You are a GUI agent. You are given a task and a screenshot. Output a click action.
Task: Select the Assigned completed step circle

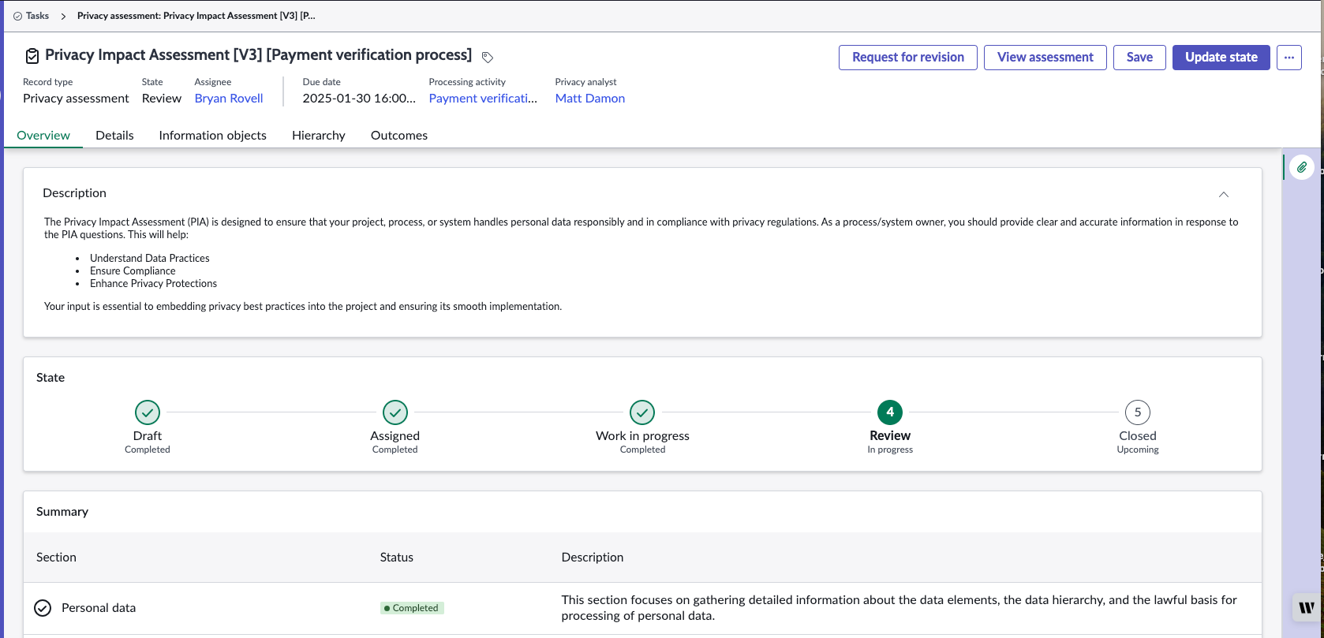tap(395, 412)
